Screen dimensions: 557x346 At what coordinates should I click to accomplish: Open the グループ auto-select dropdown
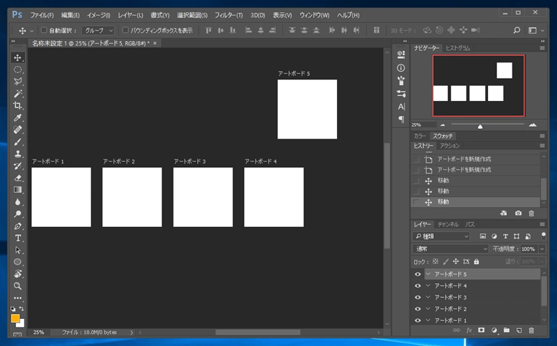pyautogui.click(x=98, y=31)
